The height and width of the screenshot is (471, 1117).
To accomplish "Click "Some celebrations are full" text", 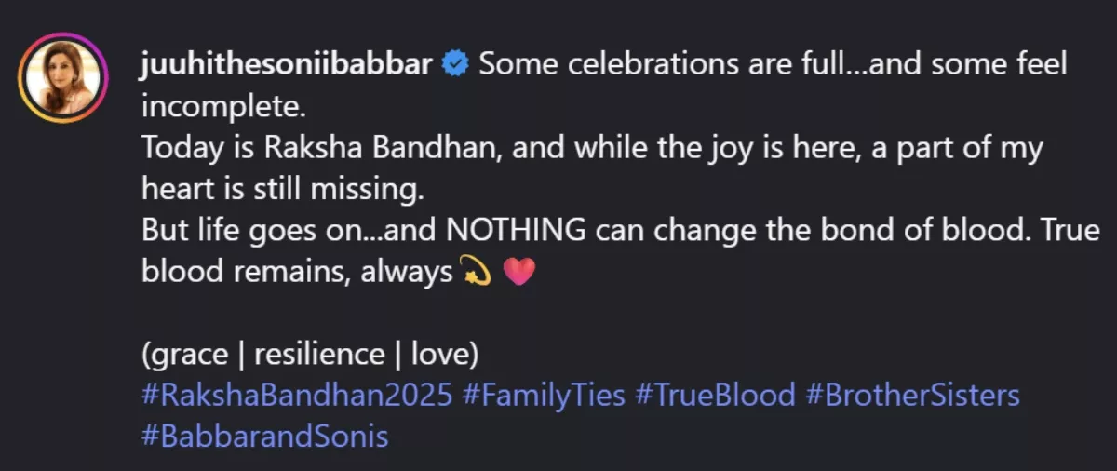I will pyautogui.click(x=632, y=65).
